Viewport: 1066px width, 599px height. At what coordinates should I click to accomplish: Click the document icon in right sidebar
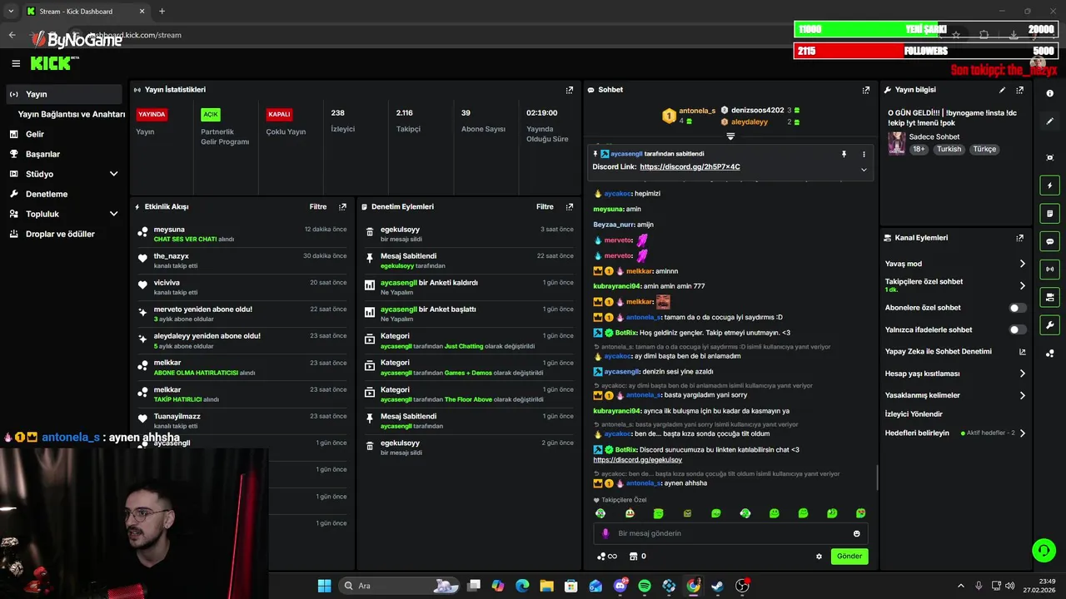(x=1049, y=214)
